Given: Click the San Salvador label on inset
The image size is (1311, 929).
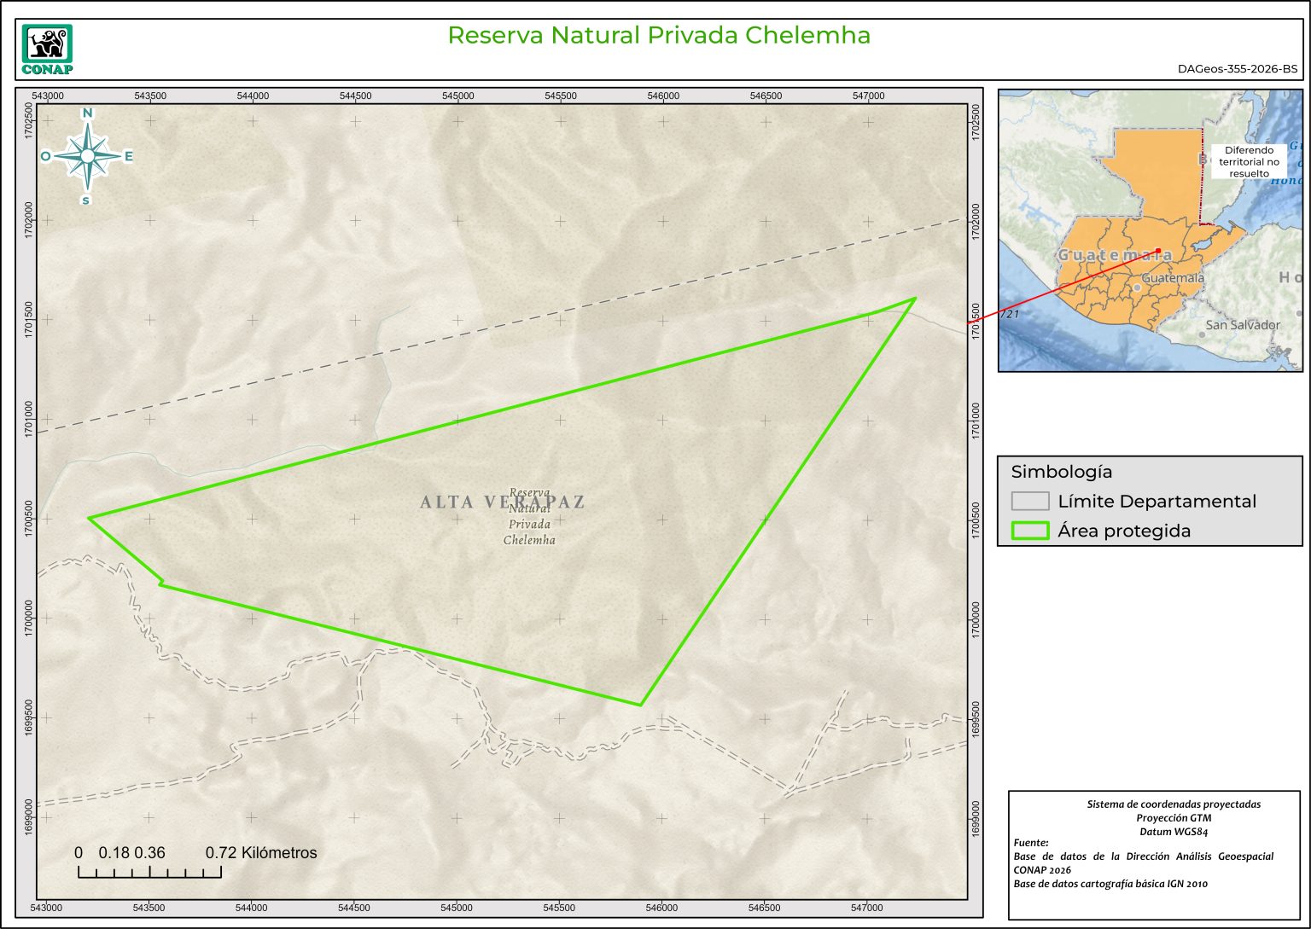Looking at the screenshot, I should click(x=1242, y=325).
